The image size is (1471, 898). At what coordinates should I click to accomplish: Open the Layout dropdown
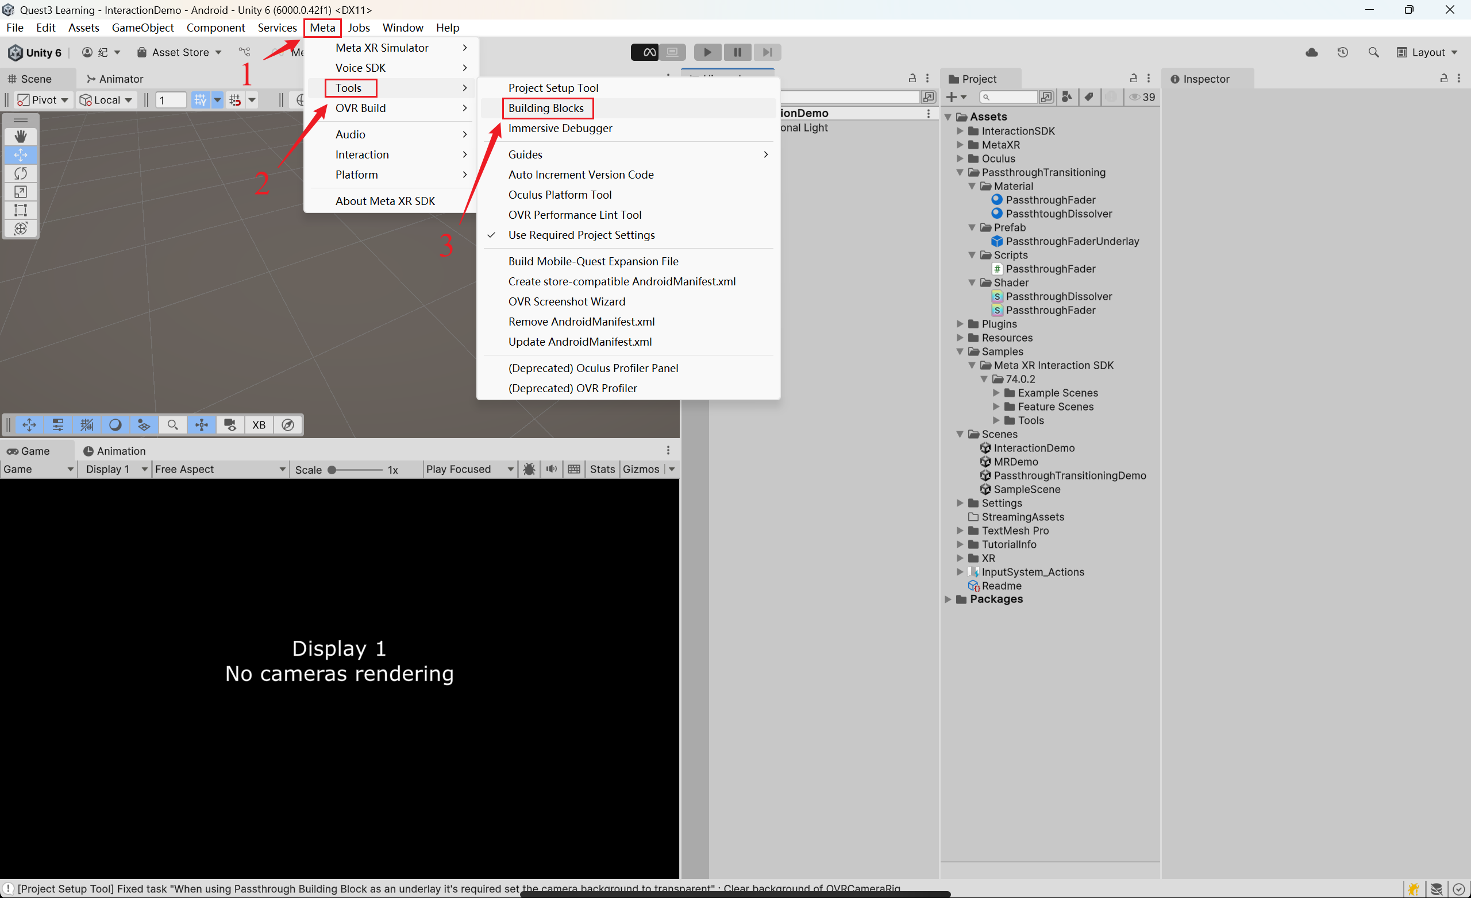point(1427,52)
